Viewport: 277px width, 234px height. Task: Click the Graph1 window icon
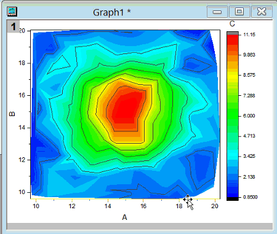tap(12, 12)
